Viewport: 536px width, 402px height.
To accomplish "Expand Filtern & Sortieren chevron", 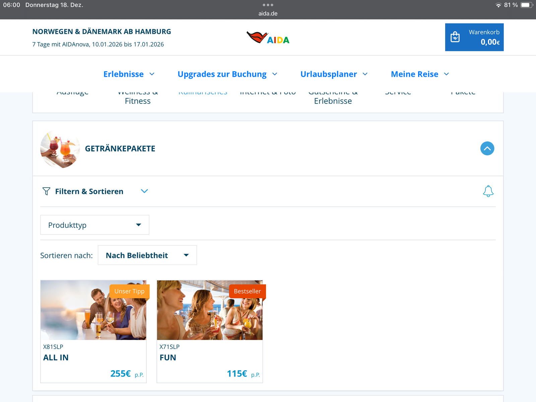I will tap(144, 191).
